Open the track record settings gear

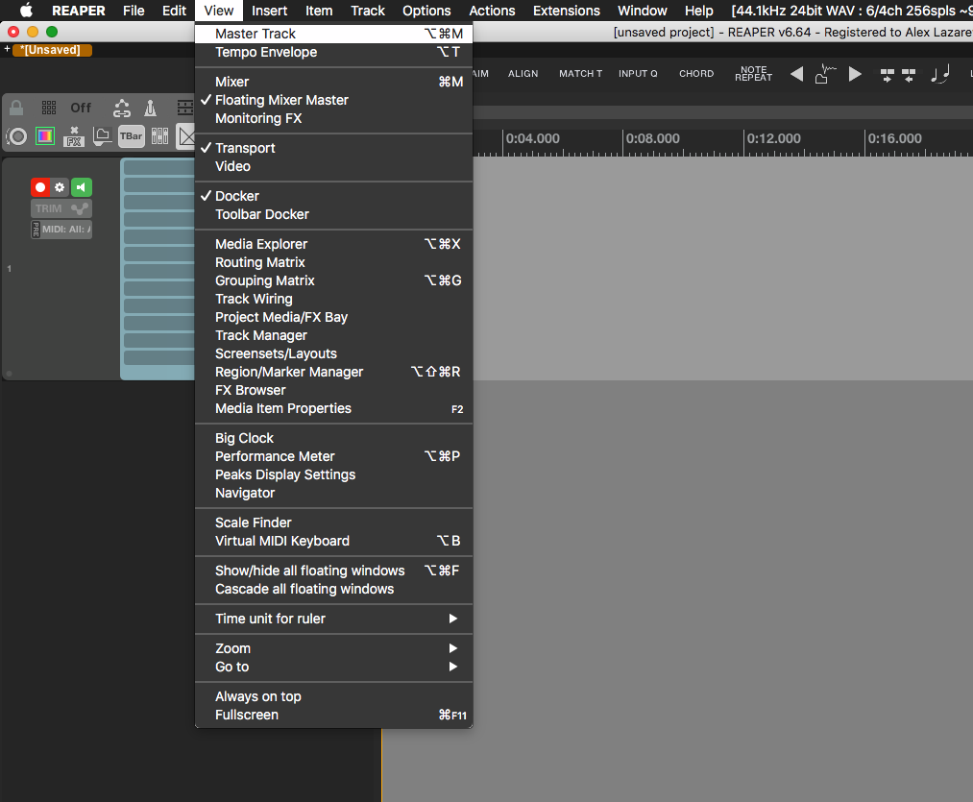coord(60,187)
